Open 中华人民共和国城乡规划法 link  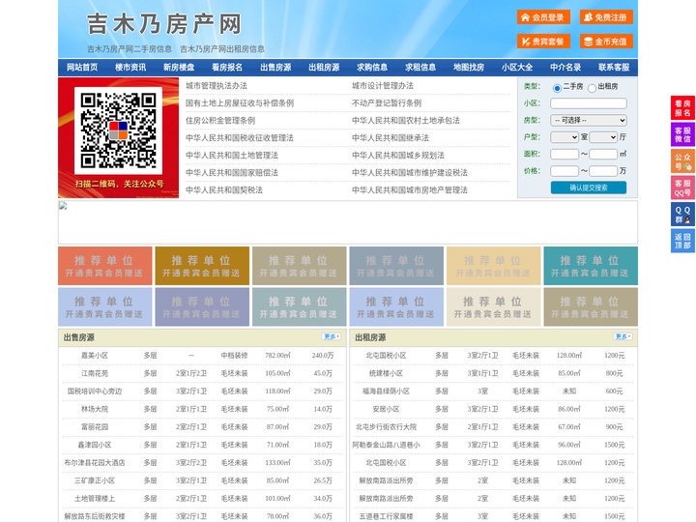coord(398,156)
